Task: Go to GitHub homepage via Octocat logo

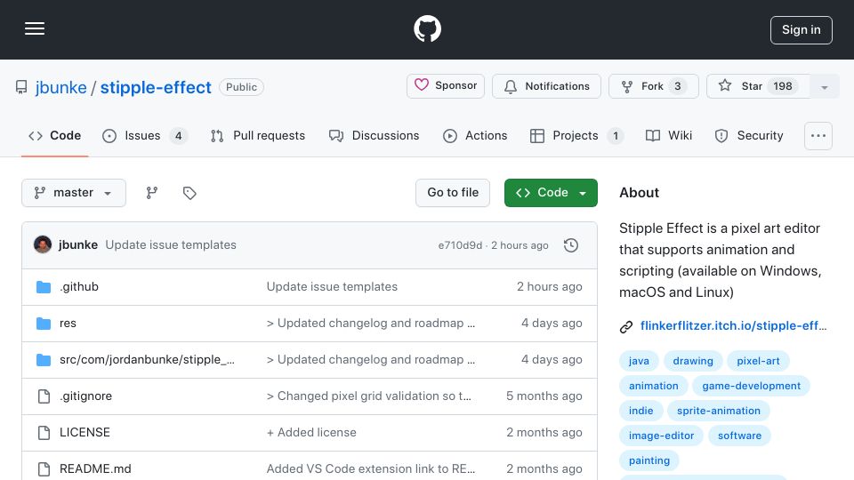Action: [427, 28]
